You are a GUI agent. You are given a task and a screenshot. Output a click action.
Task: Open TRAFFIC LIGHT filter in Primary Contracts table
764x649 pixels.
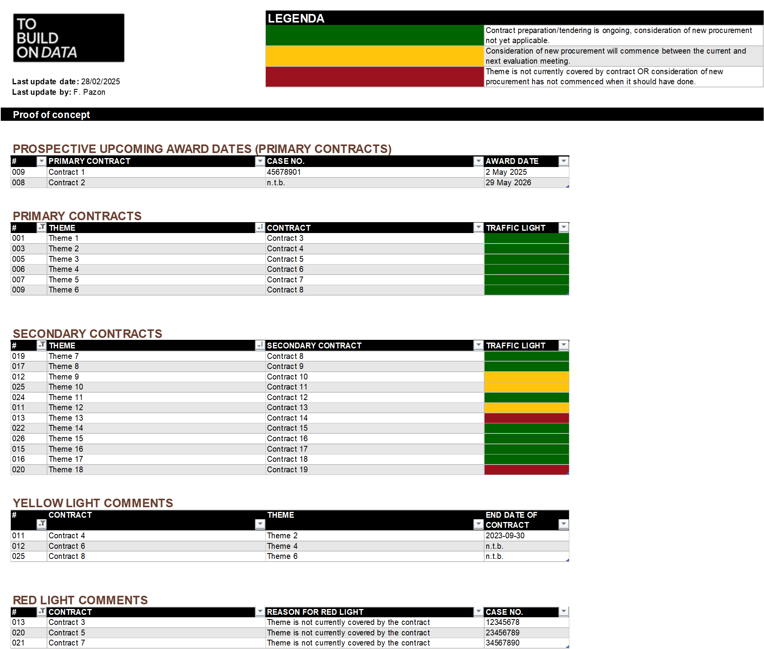tap(563, 228)
